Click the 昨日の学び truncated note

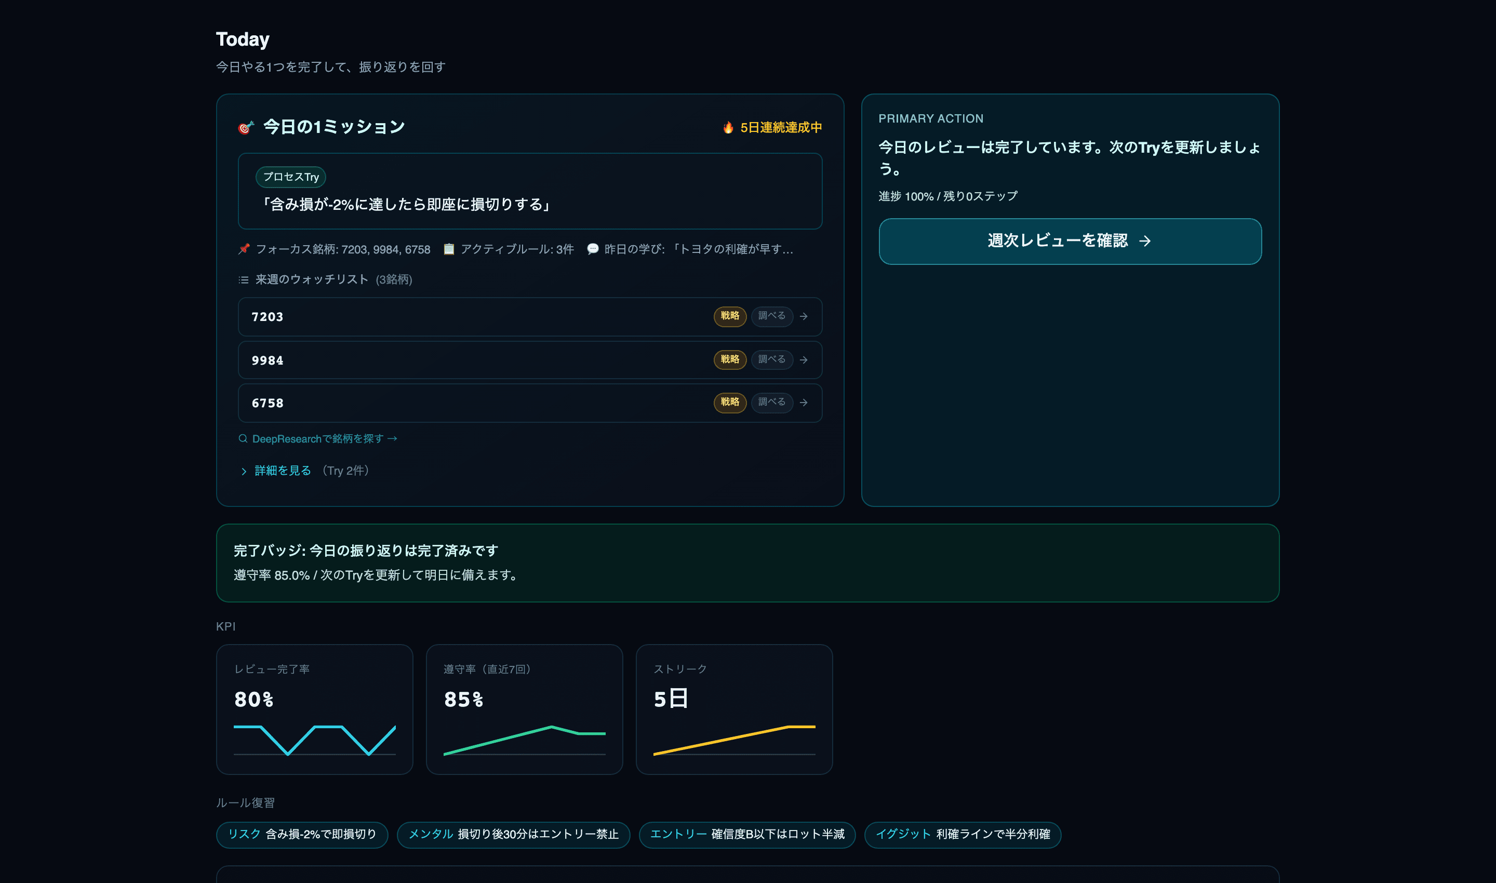point(699,249)
